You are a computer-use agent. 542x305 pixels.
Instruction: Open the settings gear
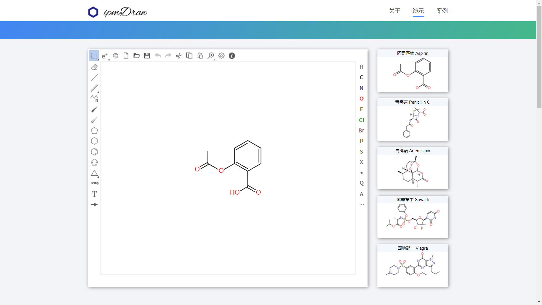[x=221, y=56]
